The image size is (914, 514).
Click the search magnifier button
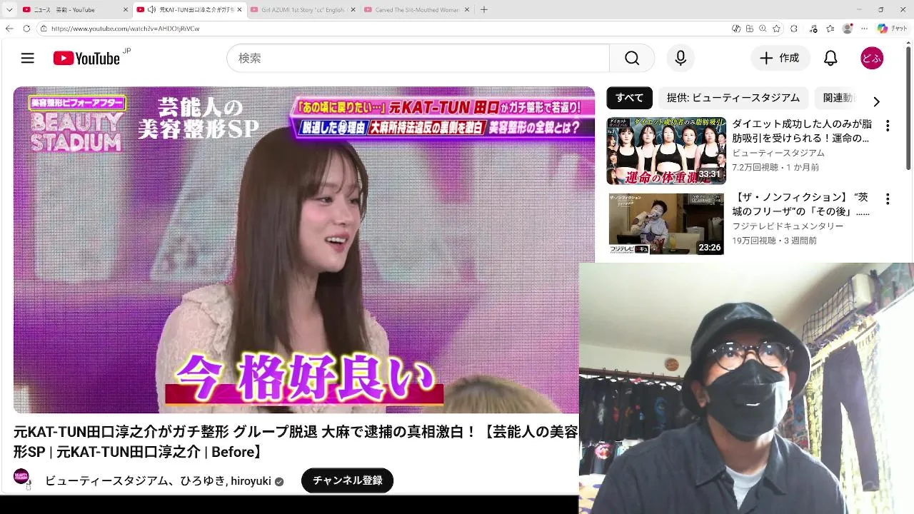point(632,59)
